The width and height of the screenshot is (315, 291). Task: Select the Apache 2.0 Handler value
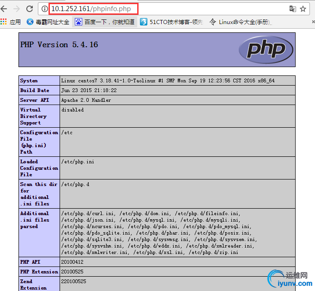coord(86,100)
